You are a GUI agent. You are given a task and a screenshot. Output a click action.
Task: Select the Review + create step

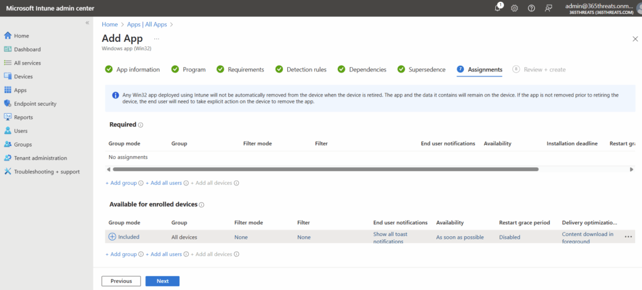[x=539, y=70]
